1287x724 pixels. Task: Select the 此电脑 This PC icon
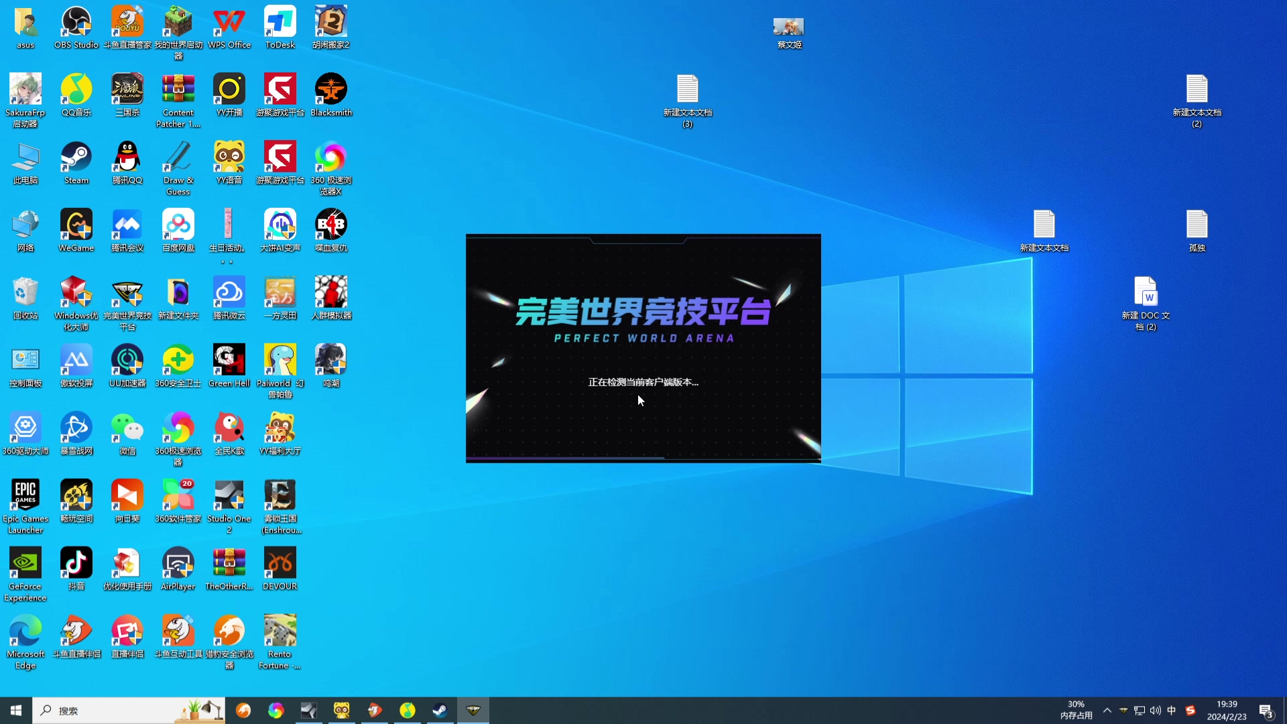[x=25, y=163]
